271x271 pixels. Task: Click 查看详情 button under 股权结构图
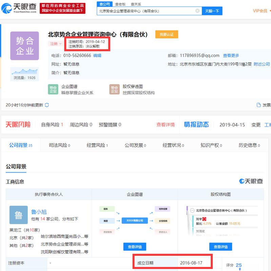click(221, 247)
